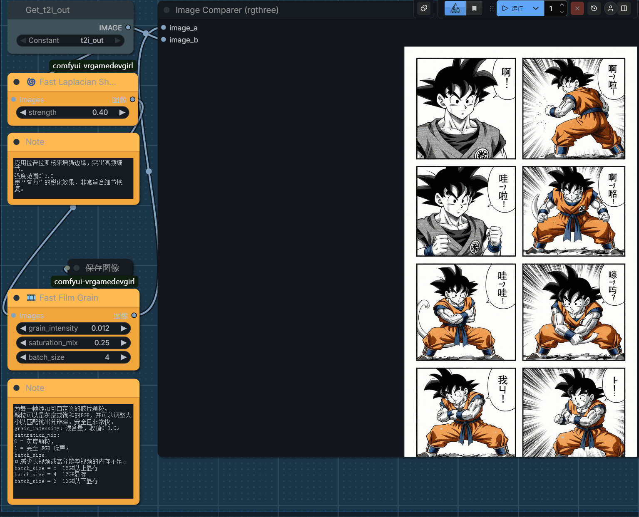Click the image_a input socket
The height and width of the screenshot is (517, 639).
coord(164,27)
